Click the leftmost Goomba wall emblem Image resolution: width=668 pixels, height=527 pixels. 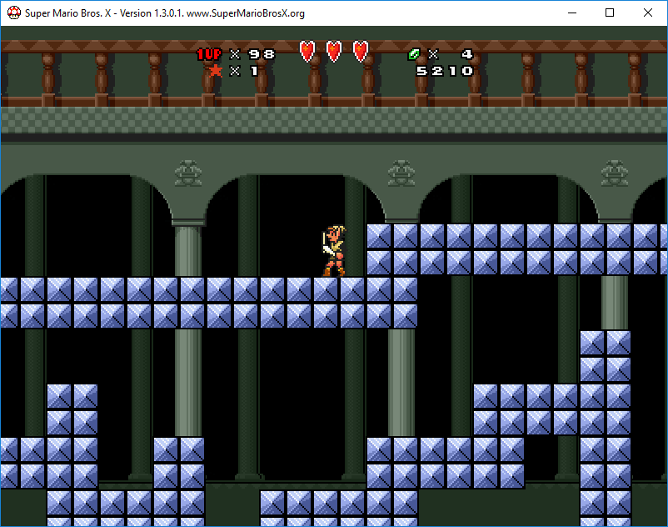tap(188, 173)
